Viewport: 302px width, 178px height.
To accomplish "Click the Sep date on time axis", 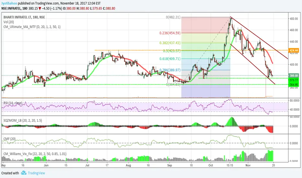I will point(169,165).
